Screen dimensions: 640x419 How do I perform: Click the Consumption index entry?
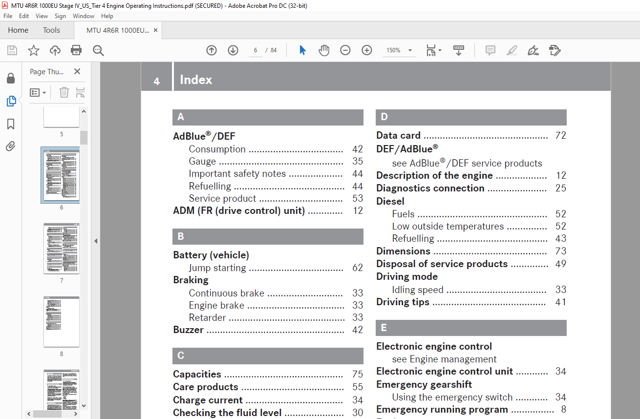(x=276, y=149)
